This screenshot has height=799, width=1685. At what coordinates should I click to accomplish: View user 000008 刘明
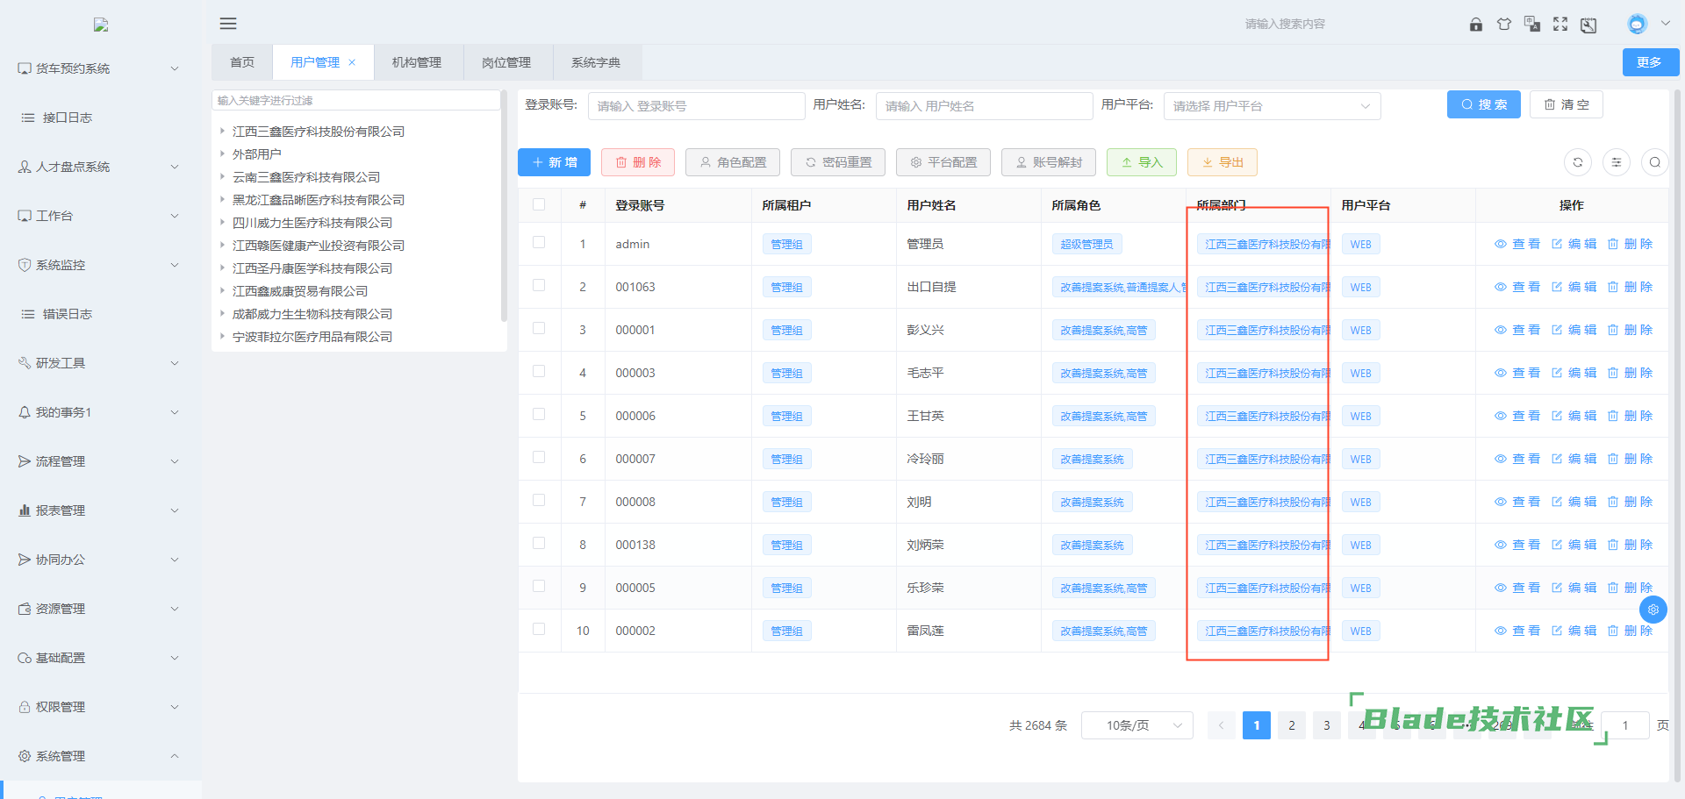(1517, 502)
